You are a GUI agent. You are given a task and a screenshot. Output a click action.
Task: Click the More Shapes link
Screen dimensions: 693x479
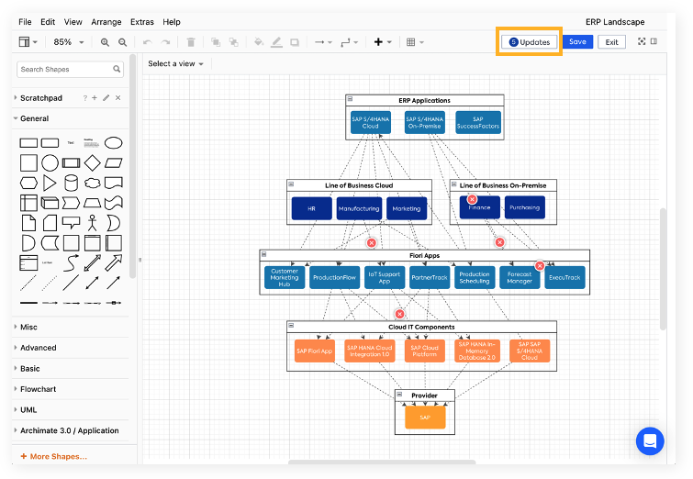click(x=54, y=456)
